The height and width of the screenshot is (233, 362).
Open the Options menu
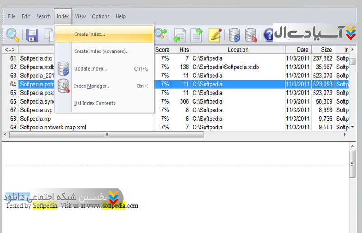[x=100, y=17]
